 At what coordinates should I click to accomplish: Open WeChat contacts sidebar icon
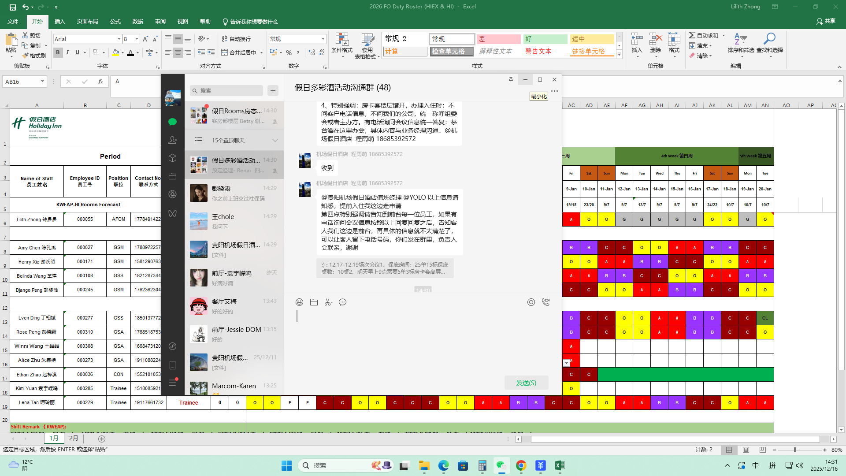173,140
